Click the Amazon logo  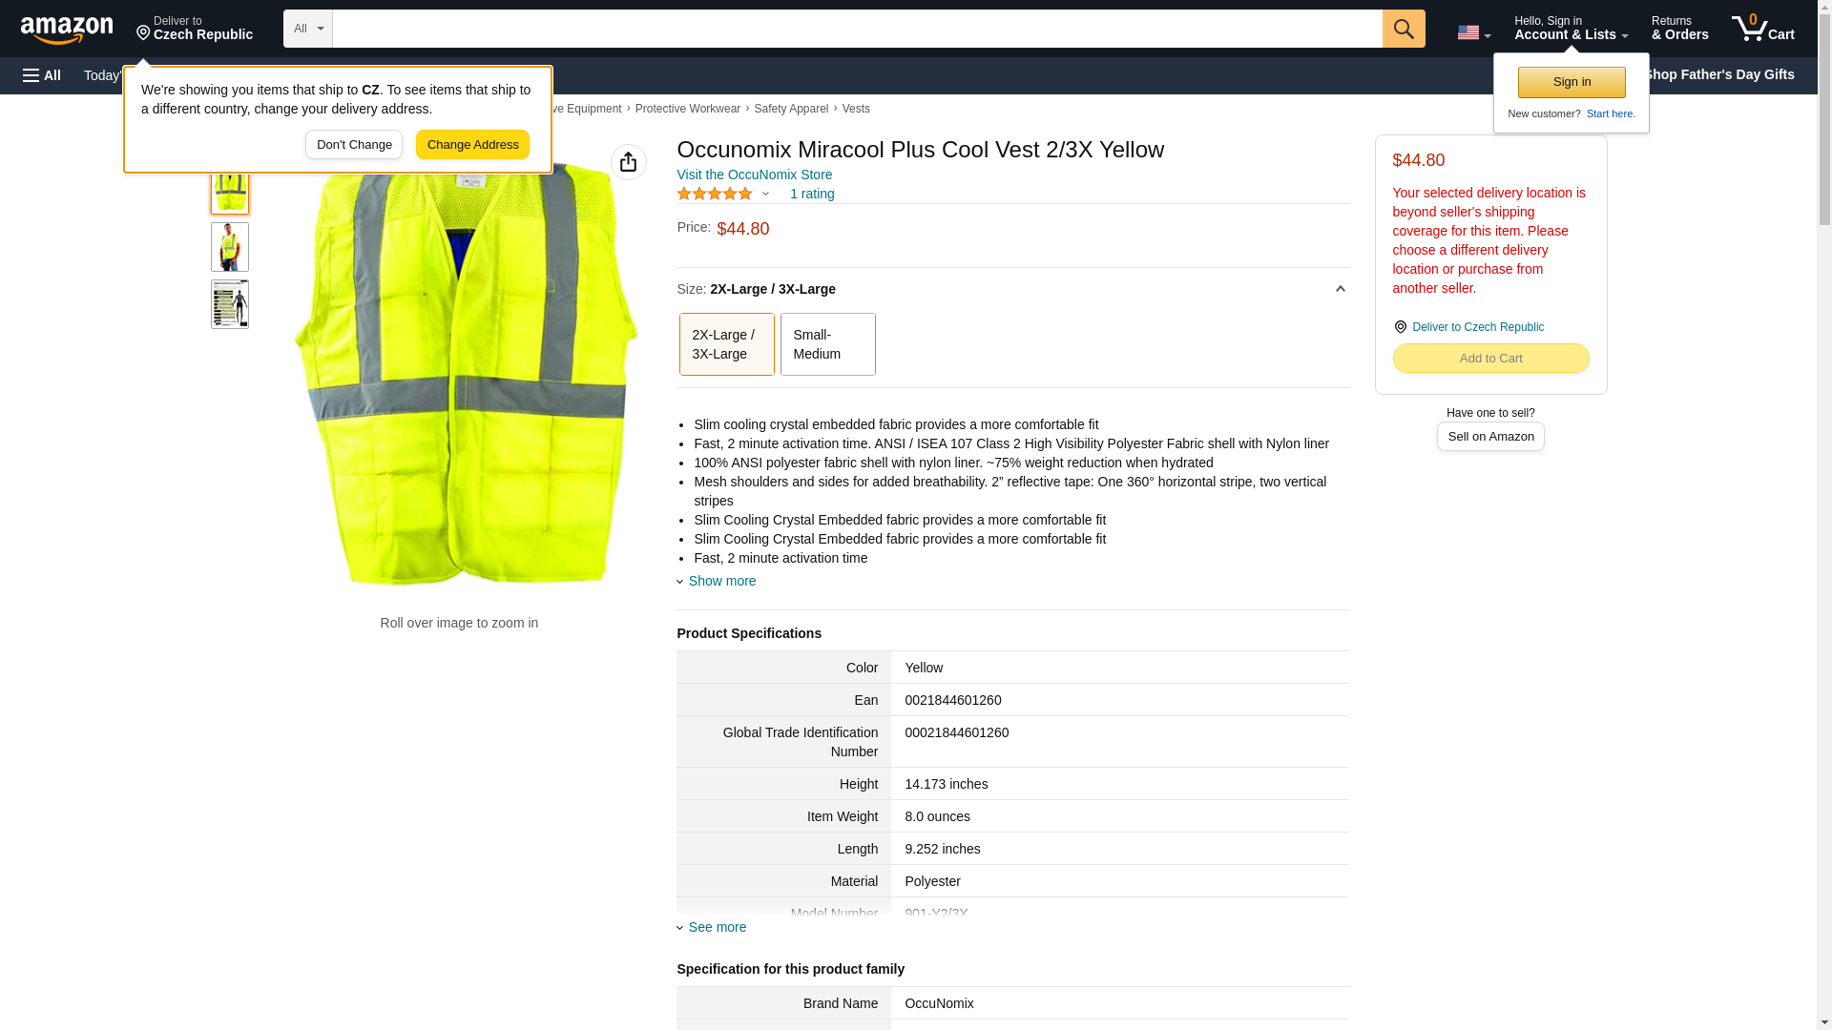(x=67, y=30)
